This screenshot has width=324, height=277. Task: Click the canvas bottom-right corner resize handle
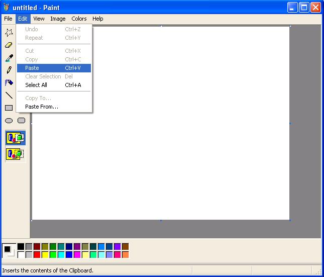click(x=290, y=221)
